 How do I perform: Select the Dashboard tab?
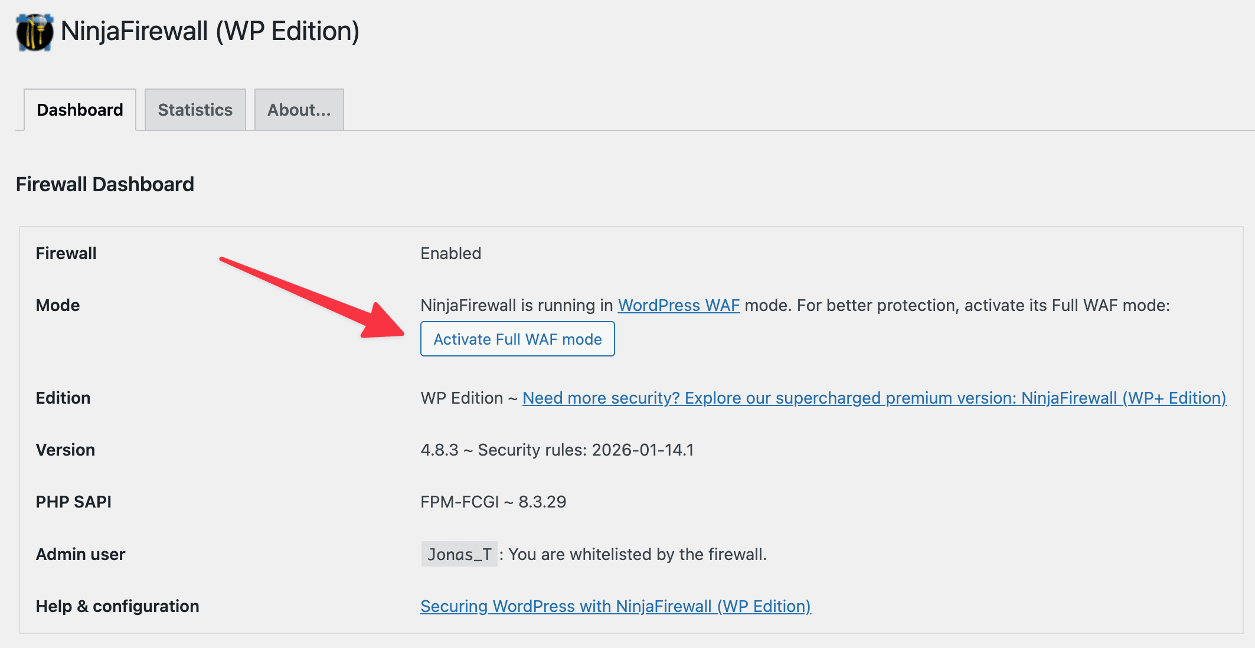click(x=80, y=109)
